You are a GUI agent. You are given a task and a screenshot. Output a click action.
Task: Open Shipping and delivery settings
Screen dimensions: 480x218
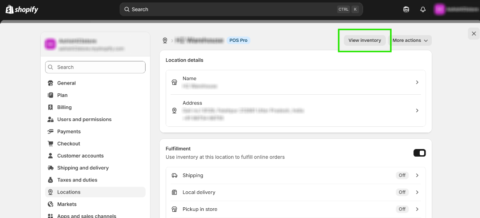[83, 168]
